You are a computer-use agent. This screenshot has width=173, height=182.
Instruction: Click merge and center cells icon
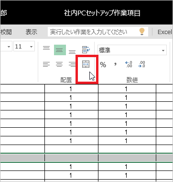pos(86,64)
